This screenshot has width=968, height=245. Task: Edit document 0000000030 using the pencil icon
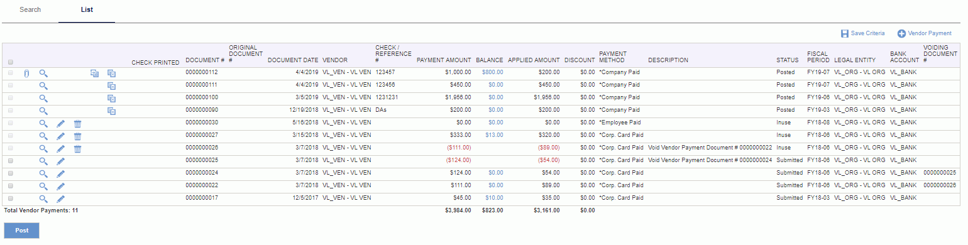pos(61,124)
